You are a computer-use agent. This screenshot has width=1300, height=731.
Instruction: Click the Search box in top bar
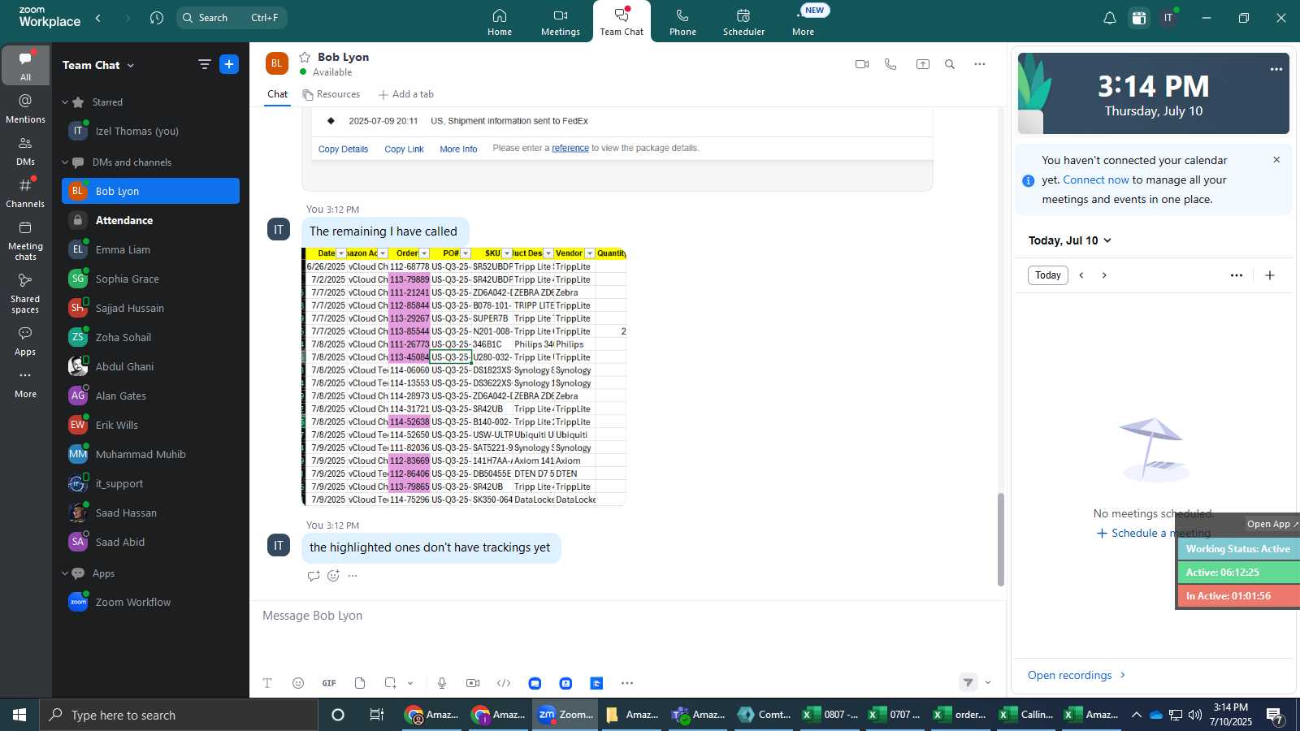click(x=232, y=18)
